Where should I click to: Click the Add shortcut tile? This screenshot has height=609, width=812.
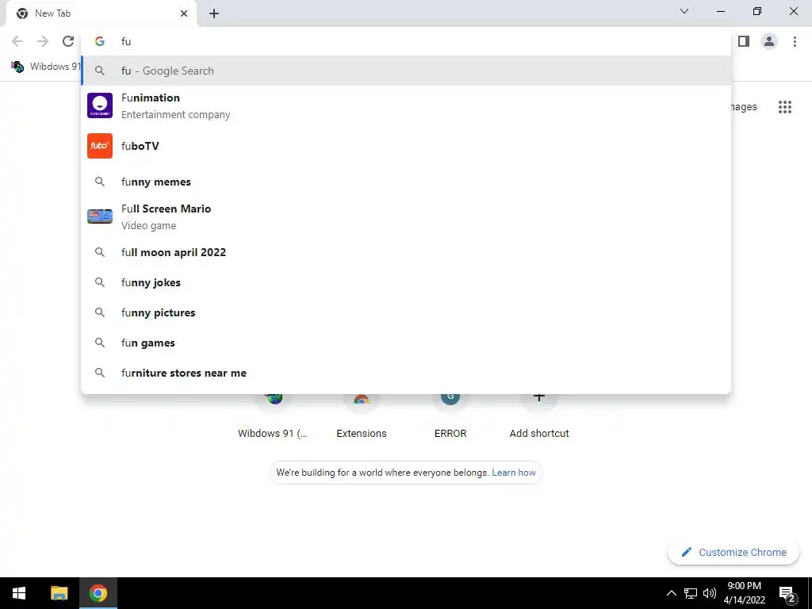point(539,416)
